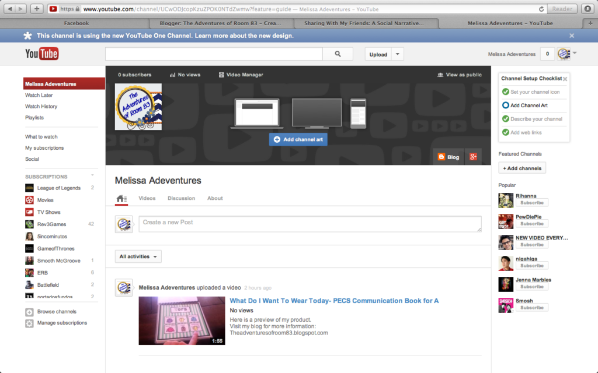Screen dimensions: 598x373
Task: Click Set your channel icon item
Action: click(535, 92)
